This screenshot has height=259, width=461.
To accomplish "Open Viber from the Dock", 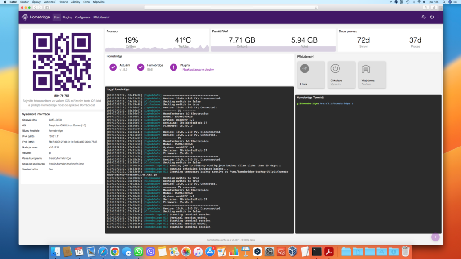I will 150,252.
